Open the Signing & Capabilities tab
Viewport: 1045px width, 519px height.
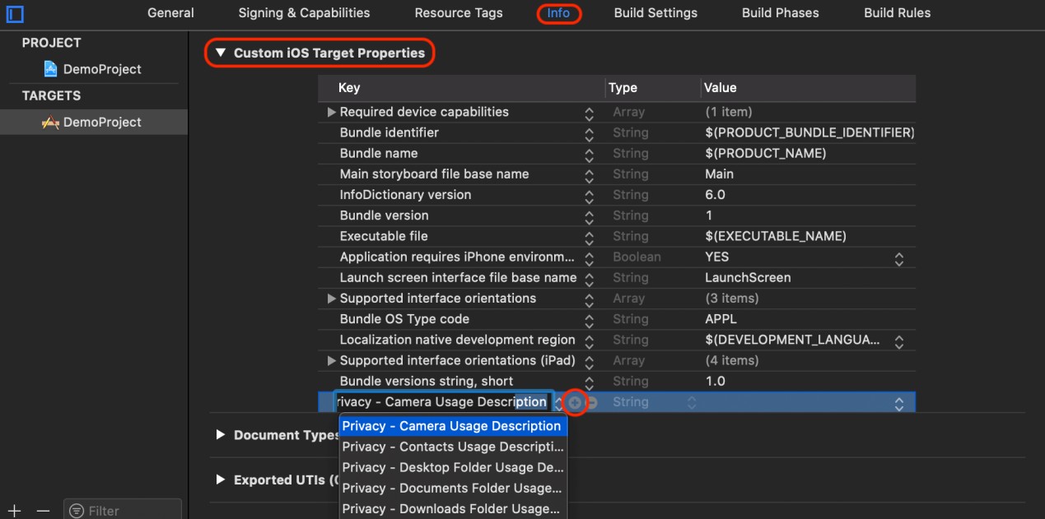coord(304,13)
